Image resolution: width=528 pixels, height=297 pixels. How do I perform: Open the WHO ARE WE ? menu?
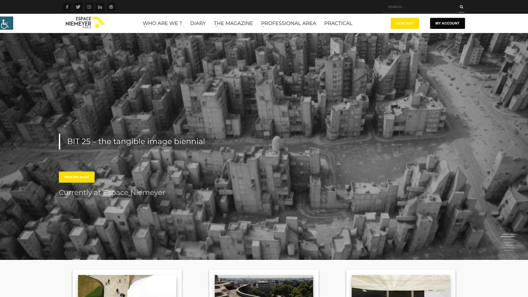163,24
